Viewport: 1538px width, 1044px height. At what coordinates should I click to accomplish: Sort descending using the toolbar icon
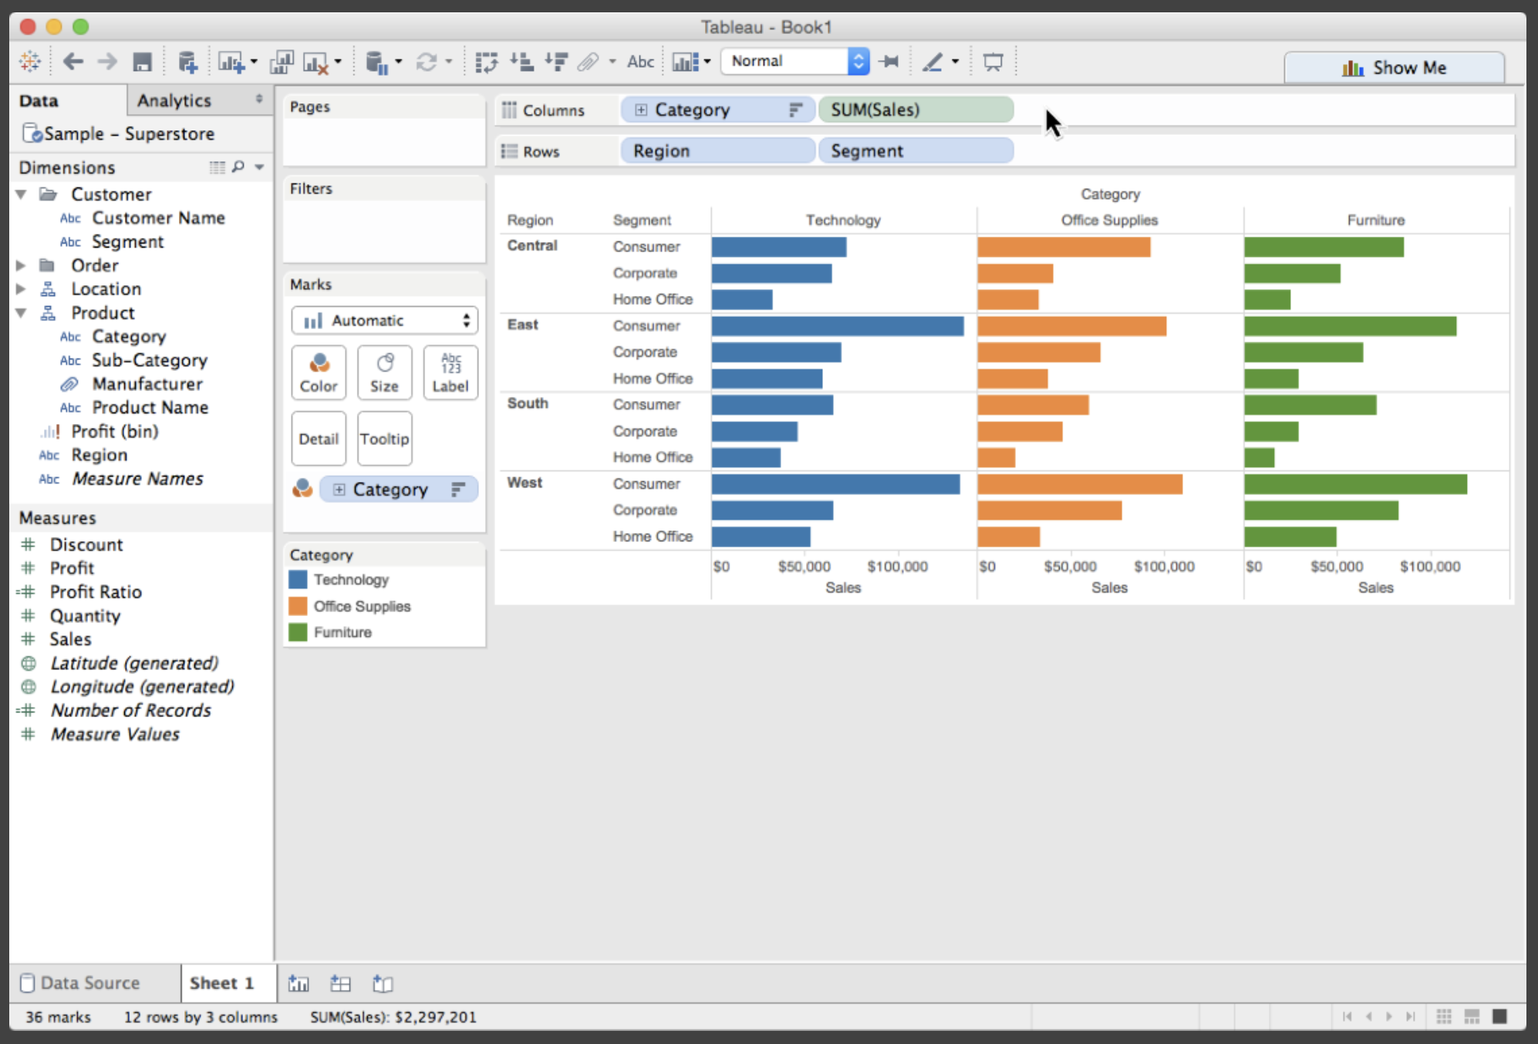coord(556,62)
